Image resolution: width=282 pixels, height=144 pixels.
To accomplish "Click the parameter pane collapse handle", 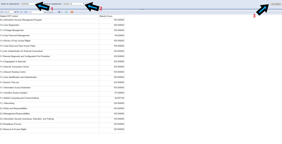I will pyautogui.click(x=142, y=9).
